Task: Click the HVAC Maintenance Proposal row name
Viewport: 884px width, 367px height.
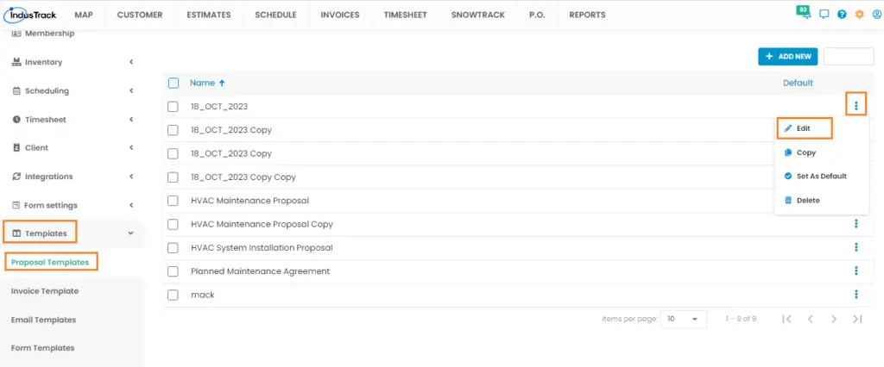Action: (x=249, y=201)
